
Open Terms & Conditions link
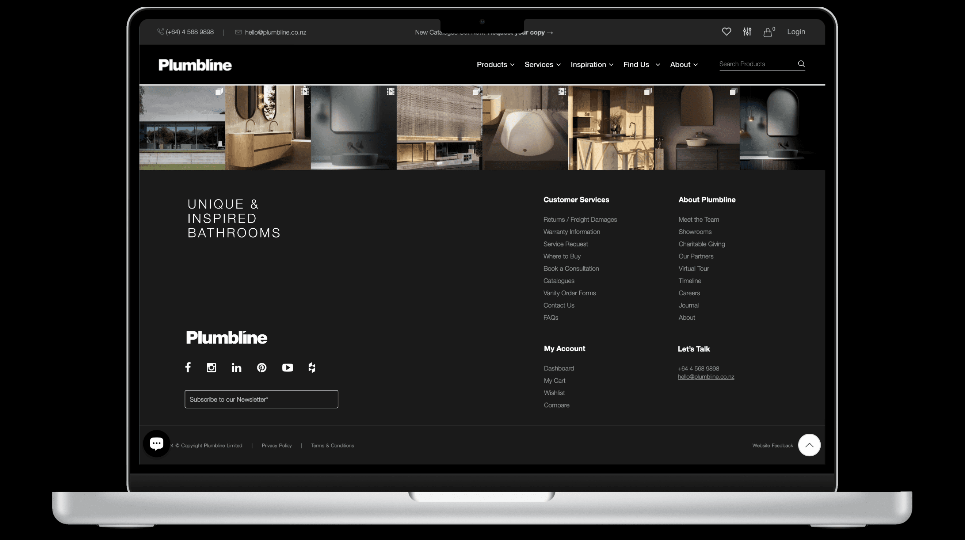(x=332, y=446)
